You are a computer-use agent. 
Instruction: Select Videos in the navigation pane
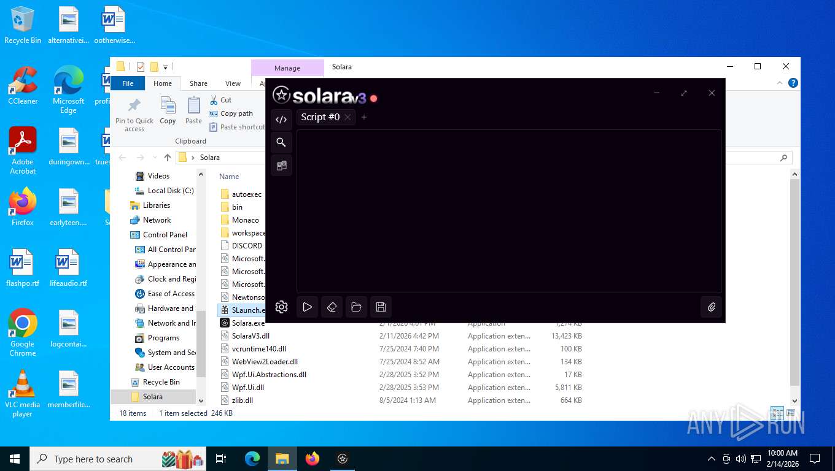(158, 176)
